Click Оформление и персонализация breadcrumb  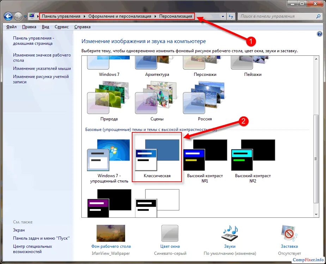tap(120, 16)
